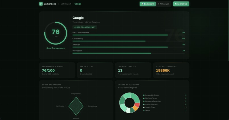Click the Renewable Energy legend swatch
Screen dimensions: 229x120
[x=144, y=95]
